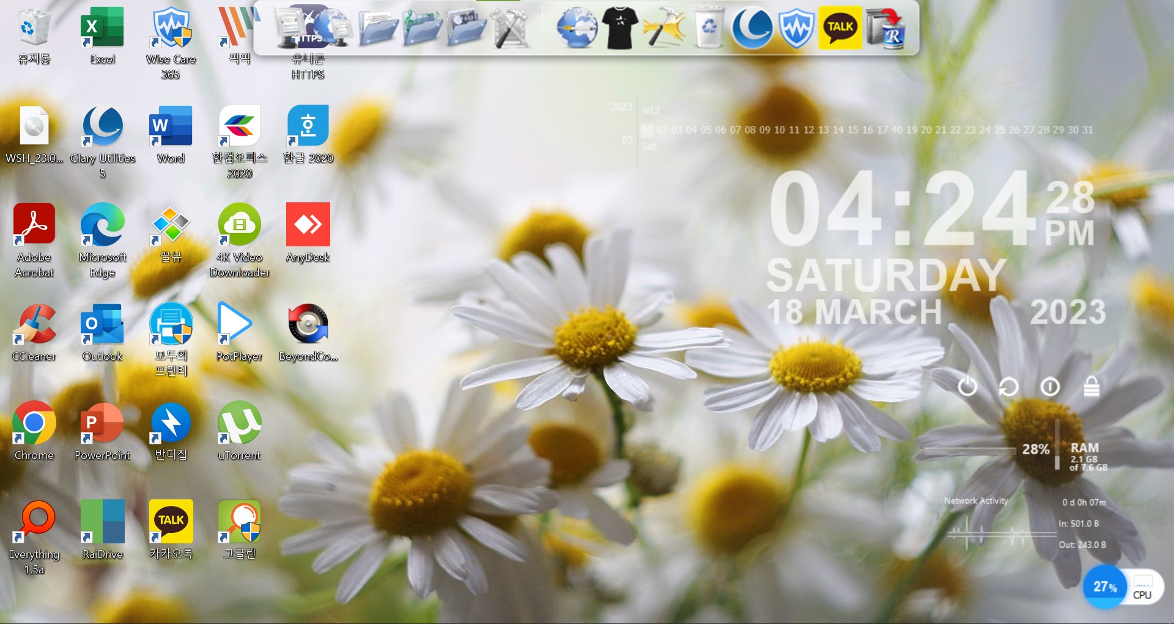The width and height of the screenshot is (1174, 624).
Task: Click the Network Activity graph widget
Action: (1003, 532)
